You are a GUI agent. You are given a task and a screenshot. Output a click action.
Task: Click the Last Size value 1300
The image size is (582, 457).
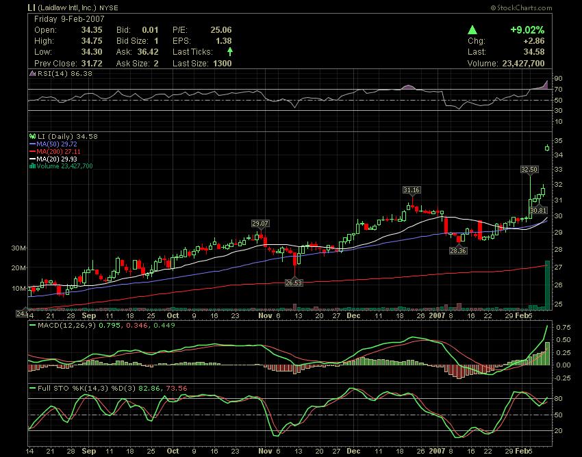(x=223, y=64)
